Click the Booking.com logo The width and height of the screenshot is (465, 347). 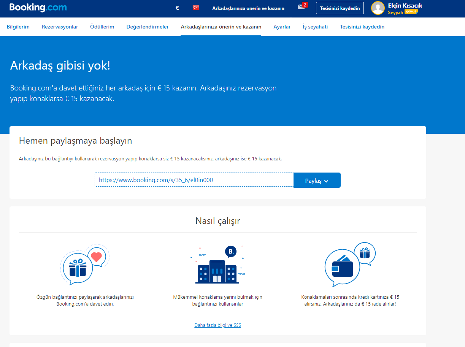(x=38, y=7)
